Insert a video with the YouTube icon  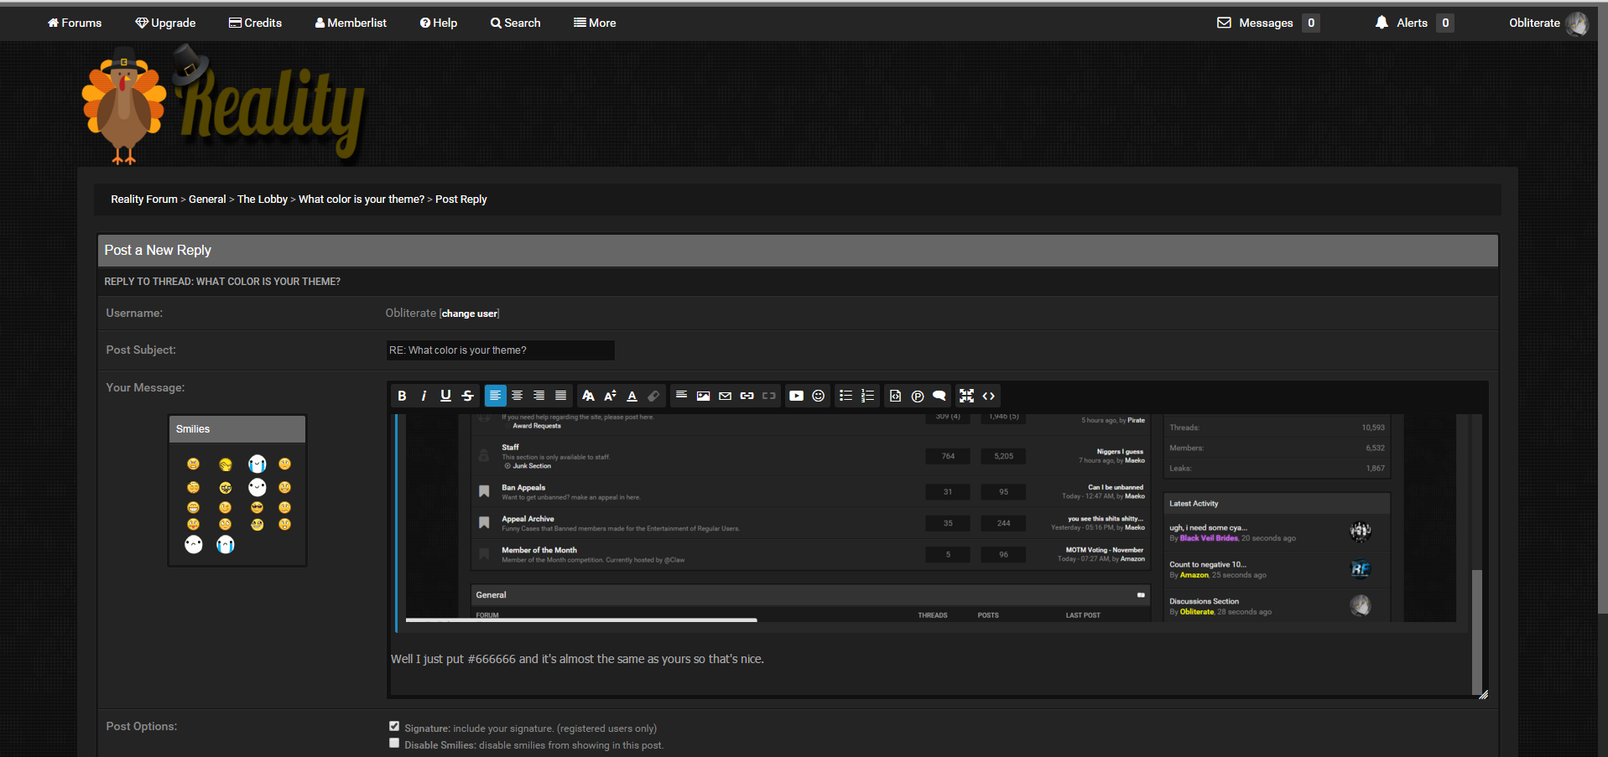(x=796, y=396)
